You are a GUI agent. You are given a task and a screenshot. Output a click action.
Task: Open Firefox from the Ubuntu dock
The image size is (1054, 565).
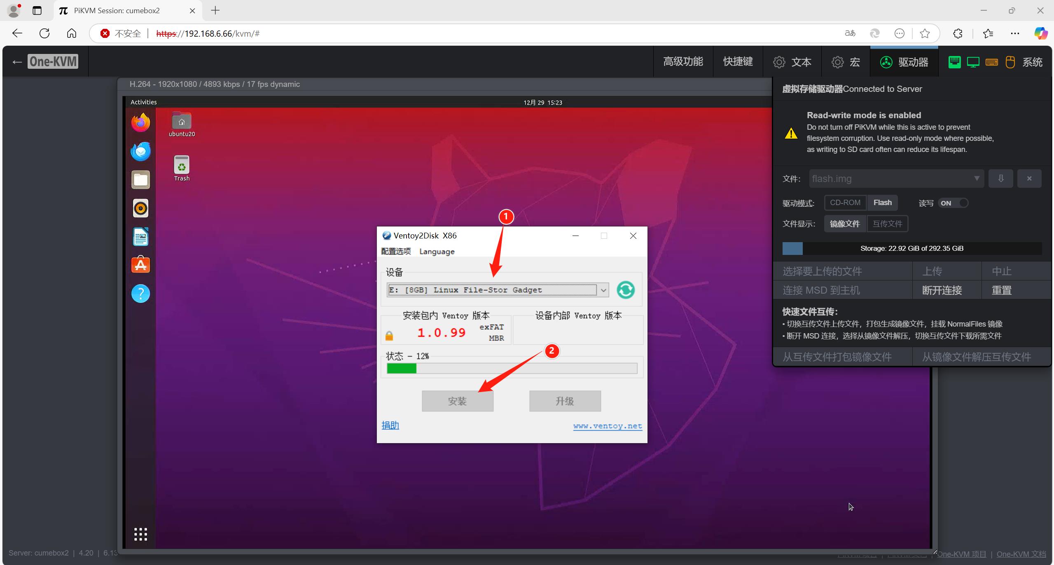tap(140, 123)
